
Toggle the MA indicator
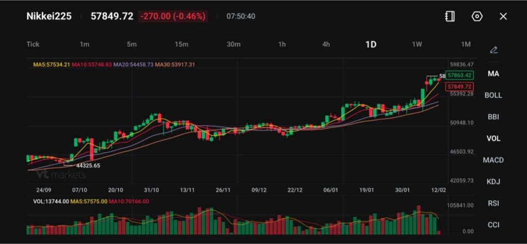tap(493, 74)
